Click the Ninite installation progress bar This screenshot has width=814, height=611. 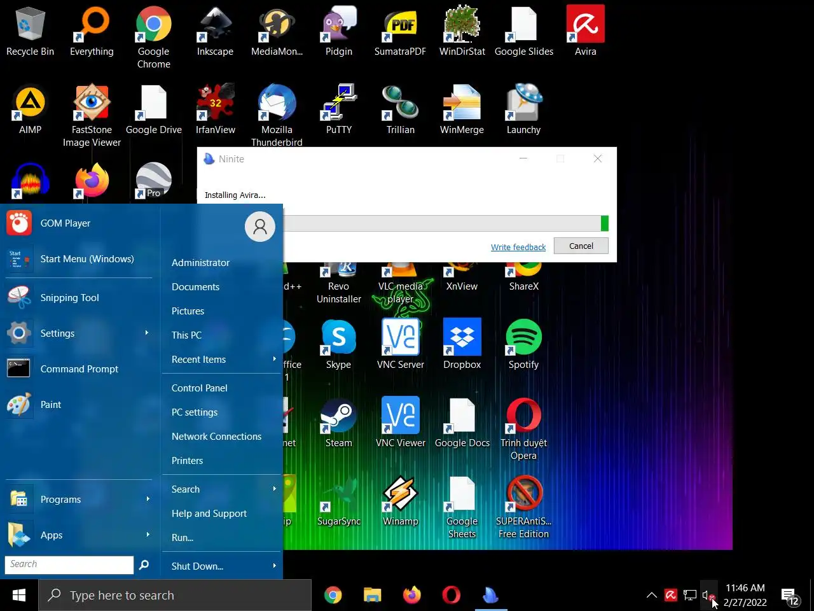446,223
